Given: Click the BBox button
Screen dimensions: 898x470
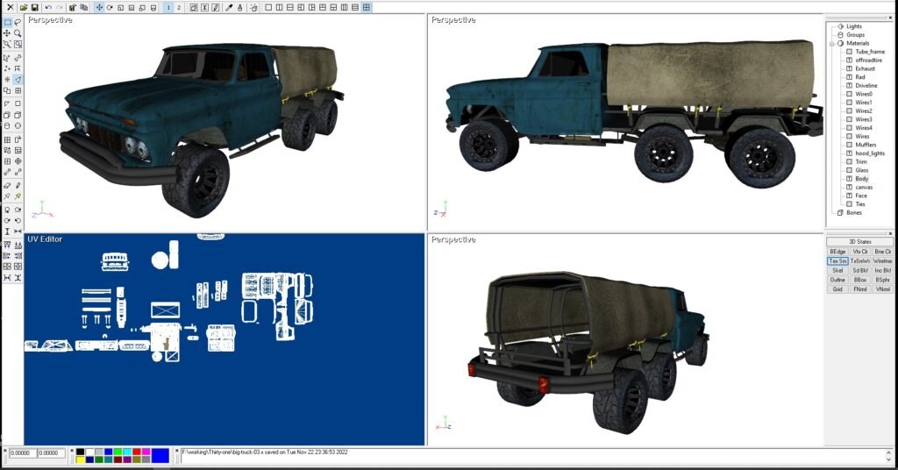Looking at the screenshot, I should [x=859, y=280].
